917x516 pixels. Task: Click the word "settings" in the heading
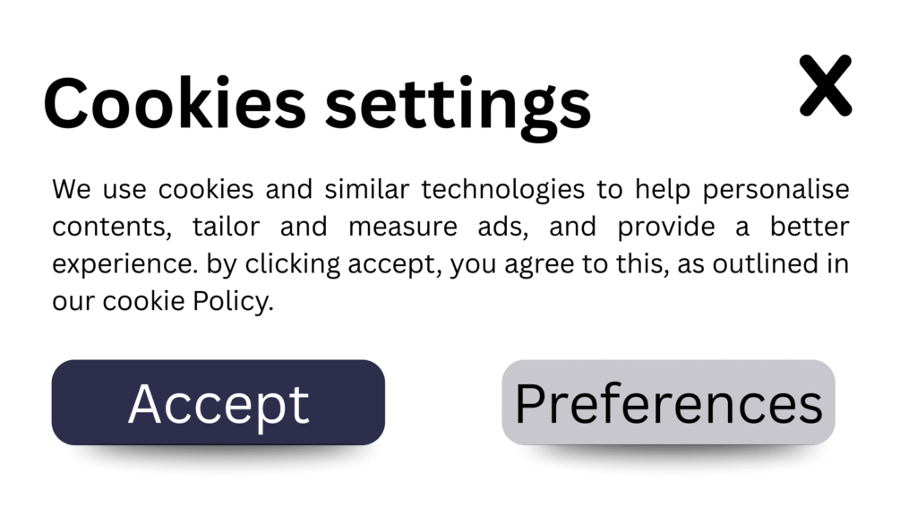(x=458, y=104)
